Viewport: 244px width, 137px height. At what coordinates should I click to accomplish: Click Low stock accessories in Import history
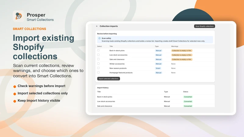point(106,101)
